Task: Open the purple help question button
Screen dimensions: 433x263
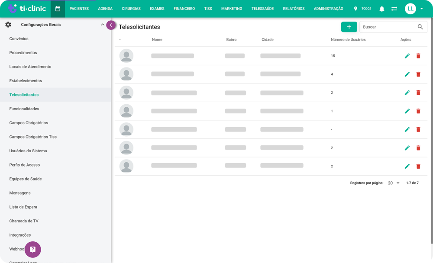Action: point(32,250)
